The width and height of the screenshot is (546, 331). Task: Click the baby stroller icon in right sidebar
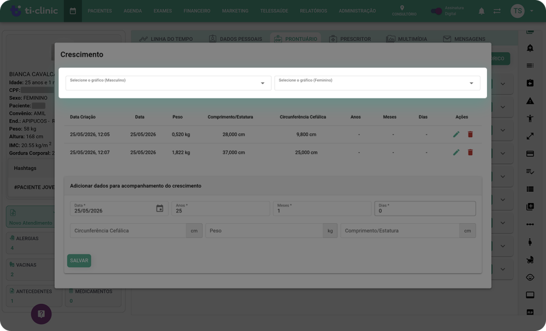pos(530,260)
